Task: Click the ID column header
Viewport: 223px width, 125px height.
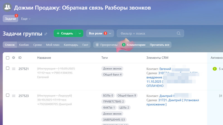Action: (x=20, y=58)
